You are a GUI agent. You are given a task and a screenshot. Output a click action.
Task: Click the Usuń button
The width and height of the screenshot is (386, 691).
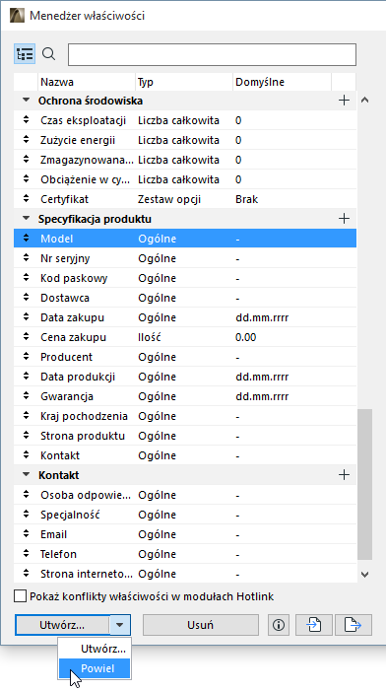[200, 625]
